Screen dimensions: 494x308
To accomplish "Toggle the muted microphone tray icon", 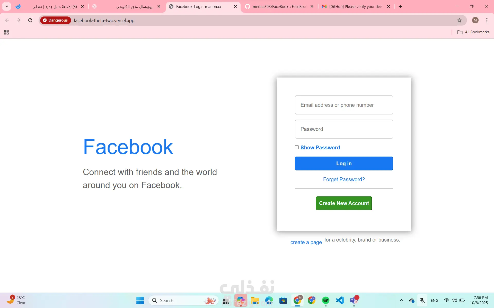I will [422, 300].
